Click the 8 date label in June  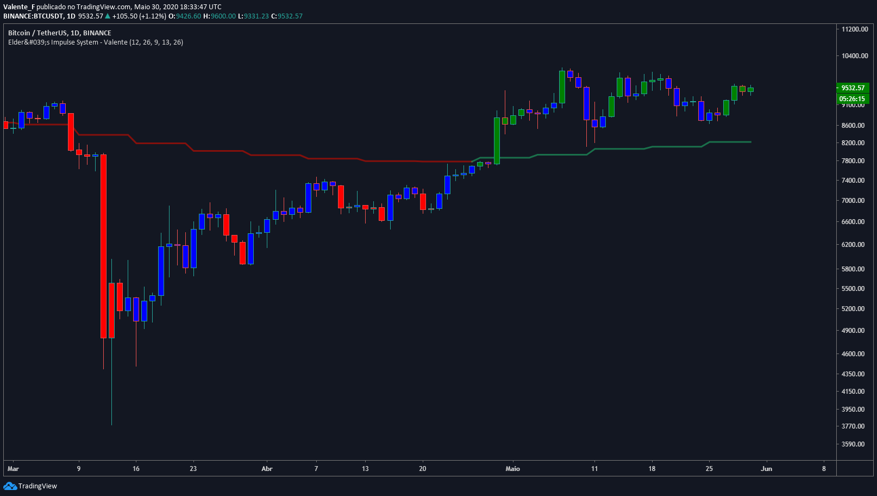[824, 469]
